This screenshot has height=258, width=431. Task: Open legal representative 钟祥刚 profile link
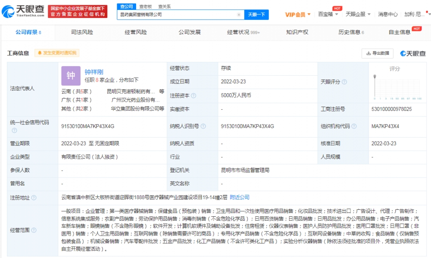click(94, 72)
